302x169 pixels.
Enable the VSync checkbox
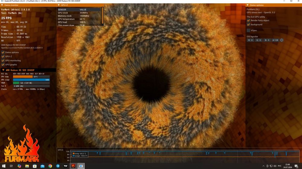click(249, 30)
